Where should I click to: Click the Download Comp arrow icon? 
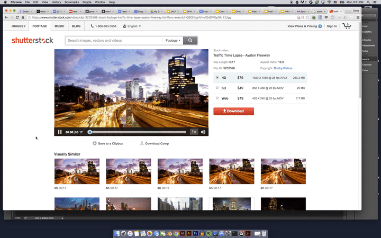pos(142,143)
